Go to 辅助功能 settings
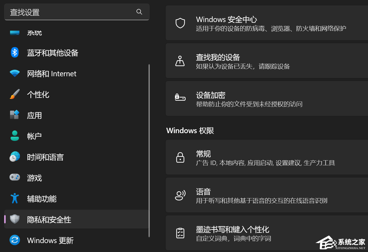368x252 pixels. click(76, 199)
